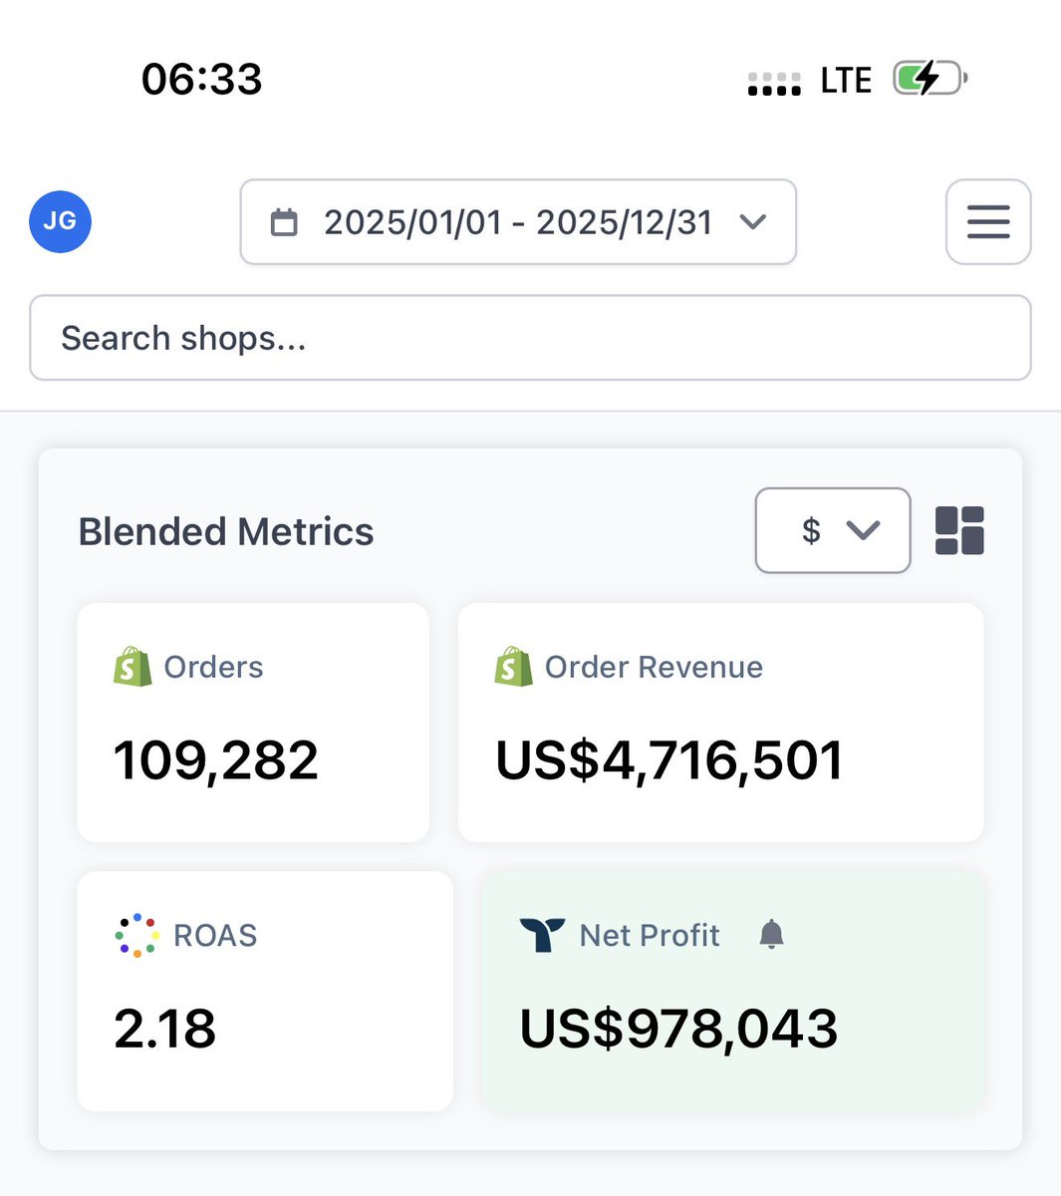
Task: Toggle the Net Profit bell alert
Action: [771, 934]
